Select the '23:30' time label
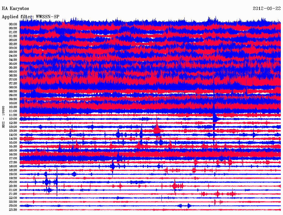The height and width of the screenshot is (215, 283). pos(13,210)
